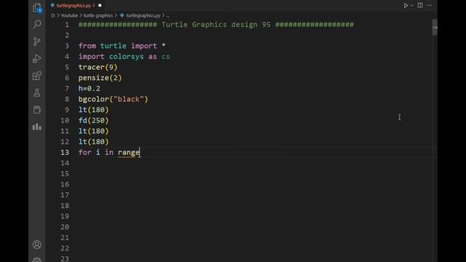
Task: Open the Extensions view
Action: click(37, 76)
